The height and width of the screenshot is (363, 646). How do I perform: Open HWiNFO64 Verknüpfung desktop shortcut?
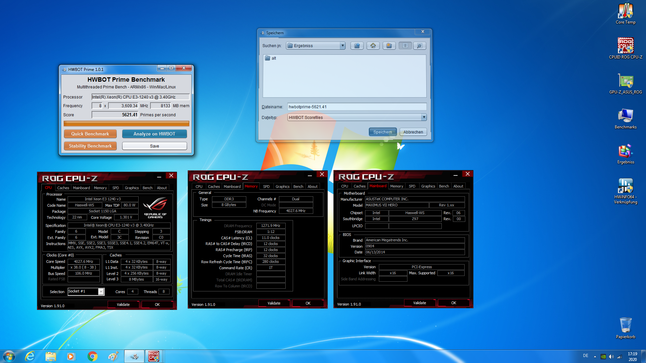[x=625, y=191]
